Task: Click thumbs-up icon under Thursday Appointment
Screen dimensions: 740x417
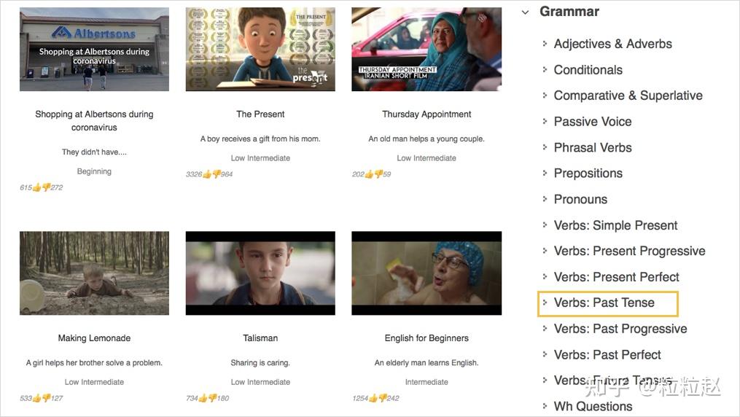Action: point(369,174)
